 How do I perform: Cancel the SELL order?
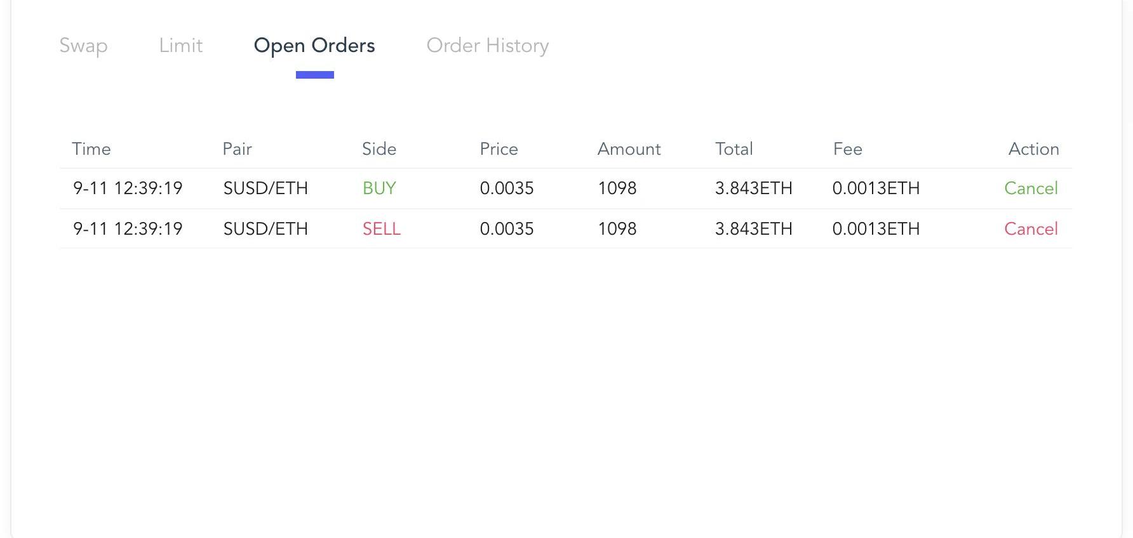[x=1030, y=229]
